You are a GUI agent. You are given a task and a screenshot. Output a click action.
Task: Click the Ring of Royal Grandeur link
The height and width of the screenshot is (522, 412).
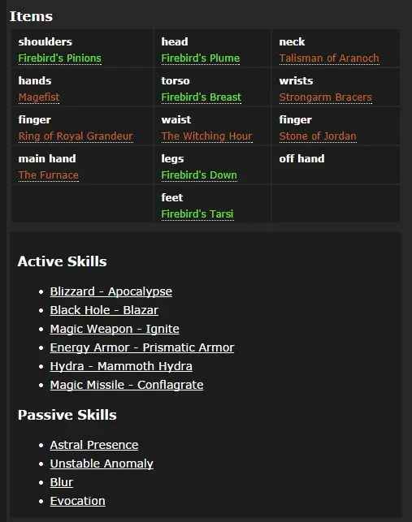[76, 136]
